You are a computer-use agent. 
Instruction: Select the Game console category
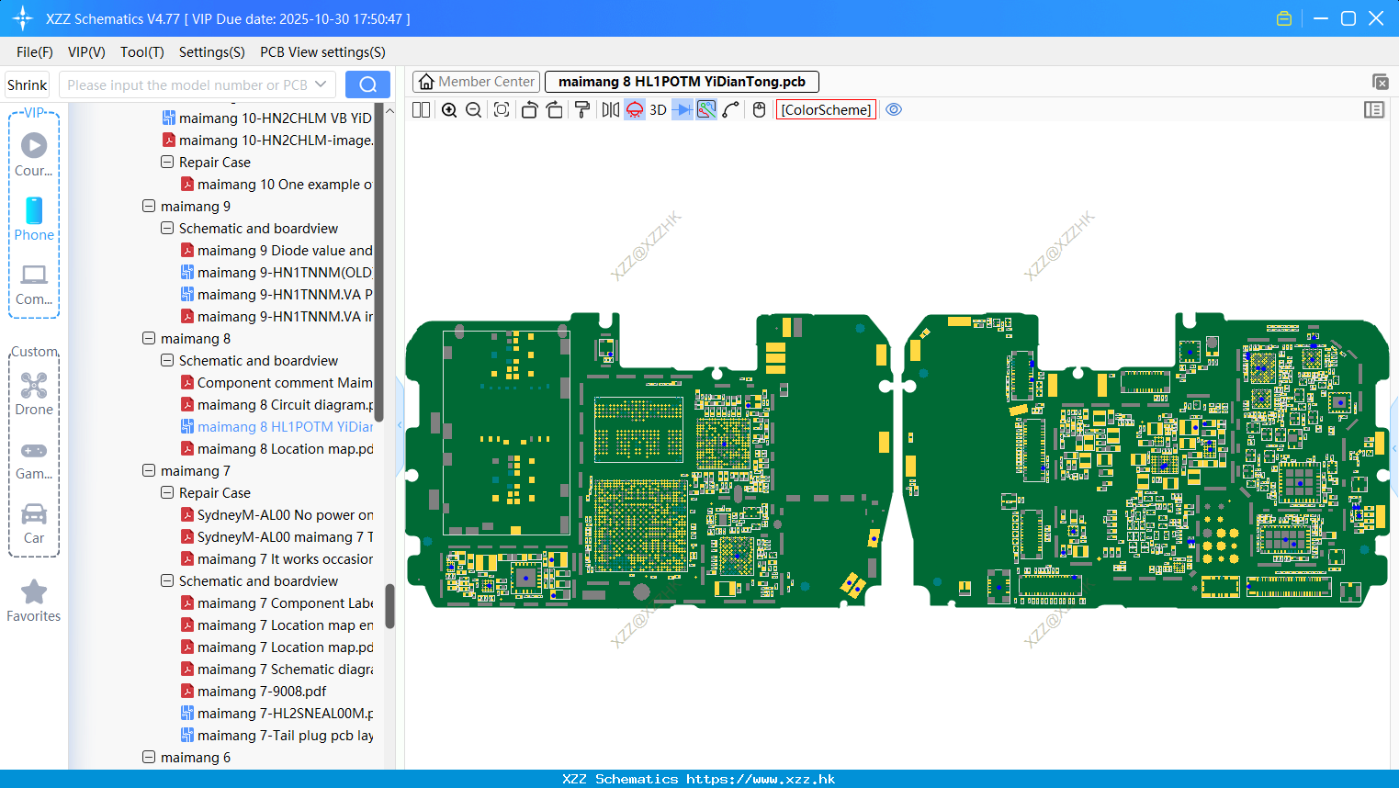pyautogui.click(x=34, y=459)
